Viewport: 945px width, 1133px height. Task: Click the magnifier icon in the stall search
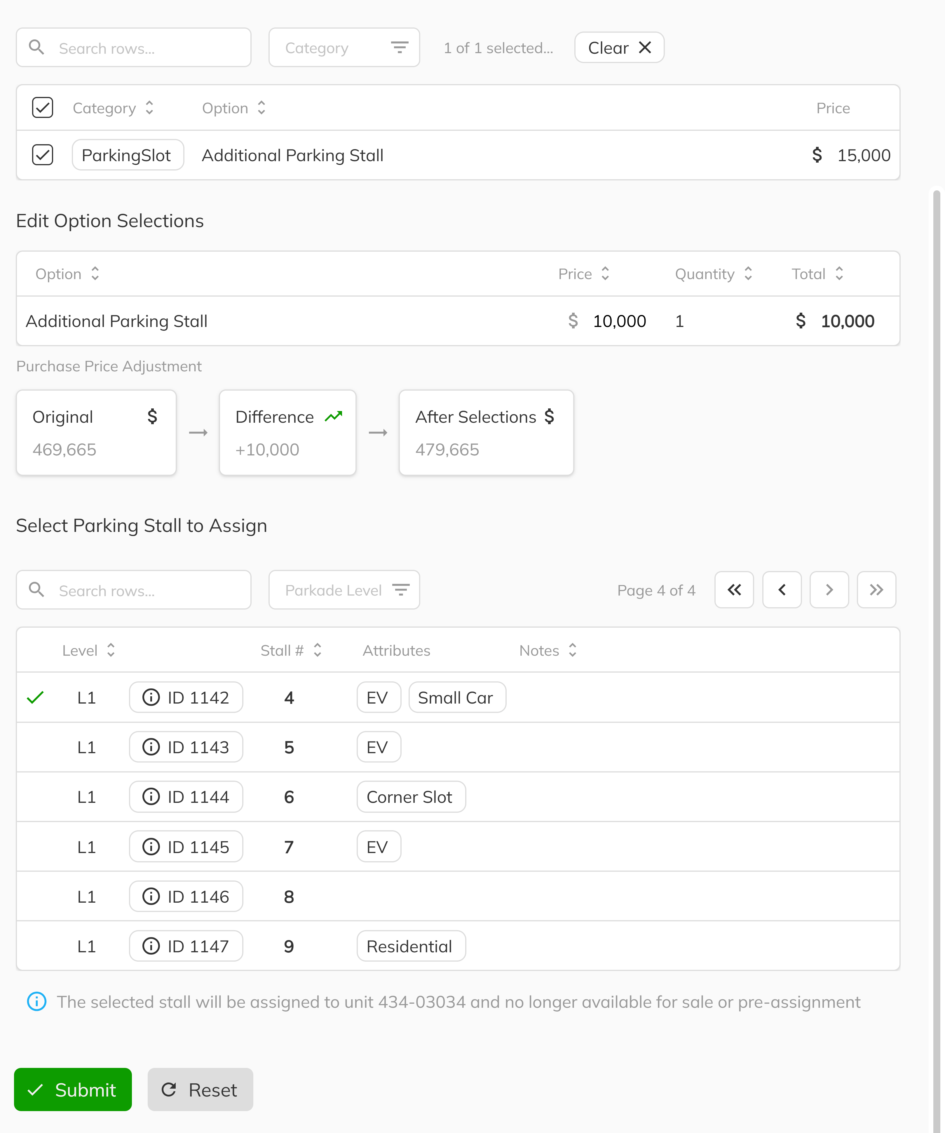pyautogui.click(x=37, y=590)
